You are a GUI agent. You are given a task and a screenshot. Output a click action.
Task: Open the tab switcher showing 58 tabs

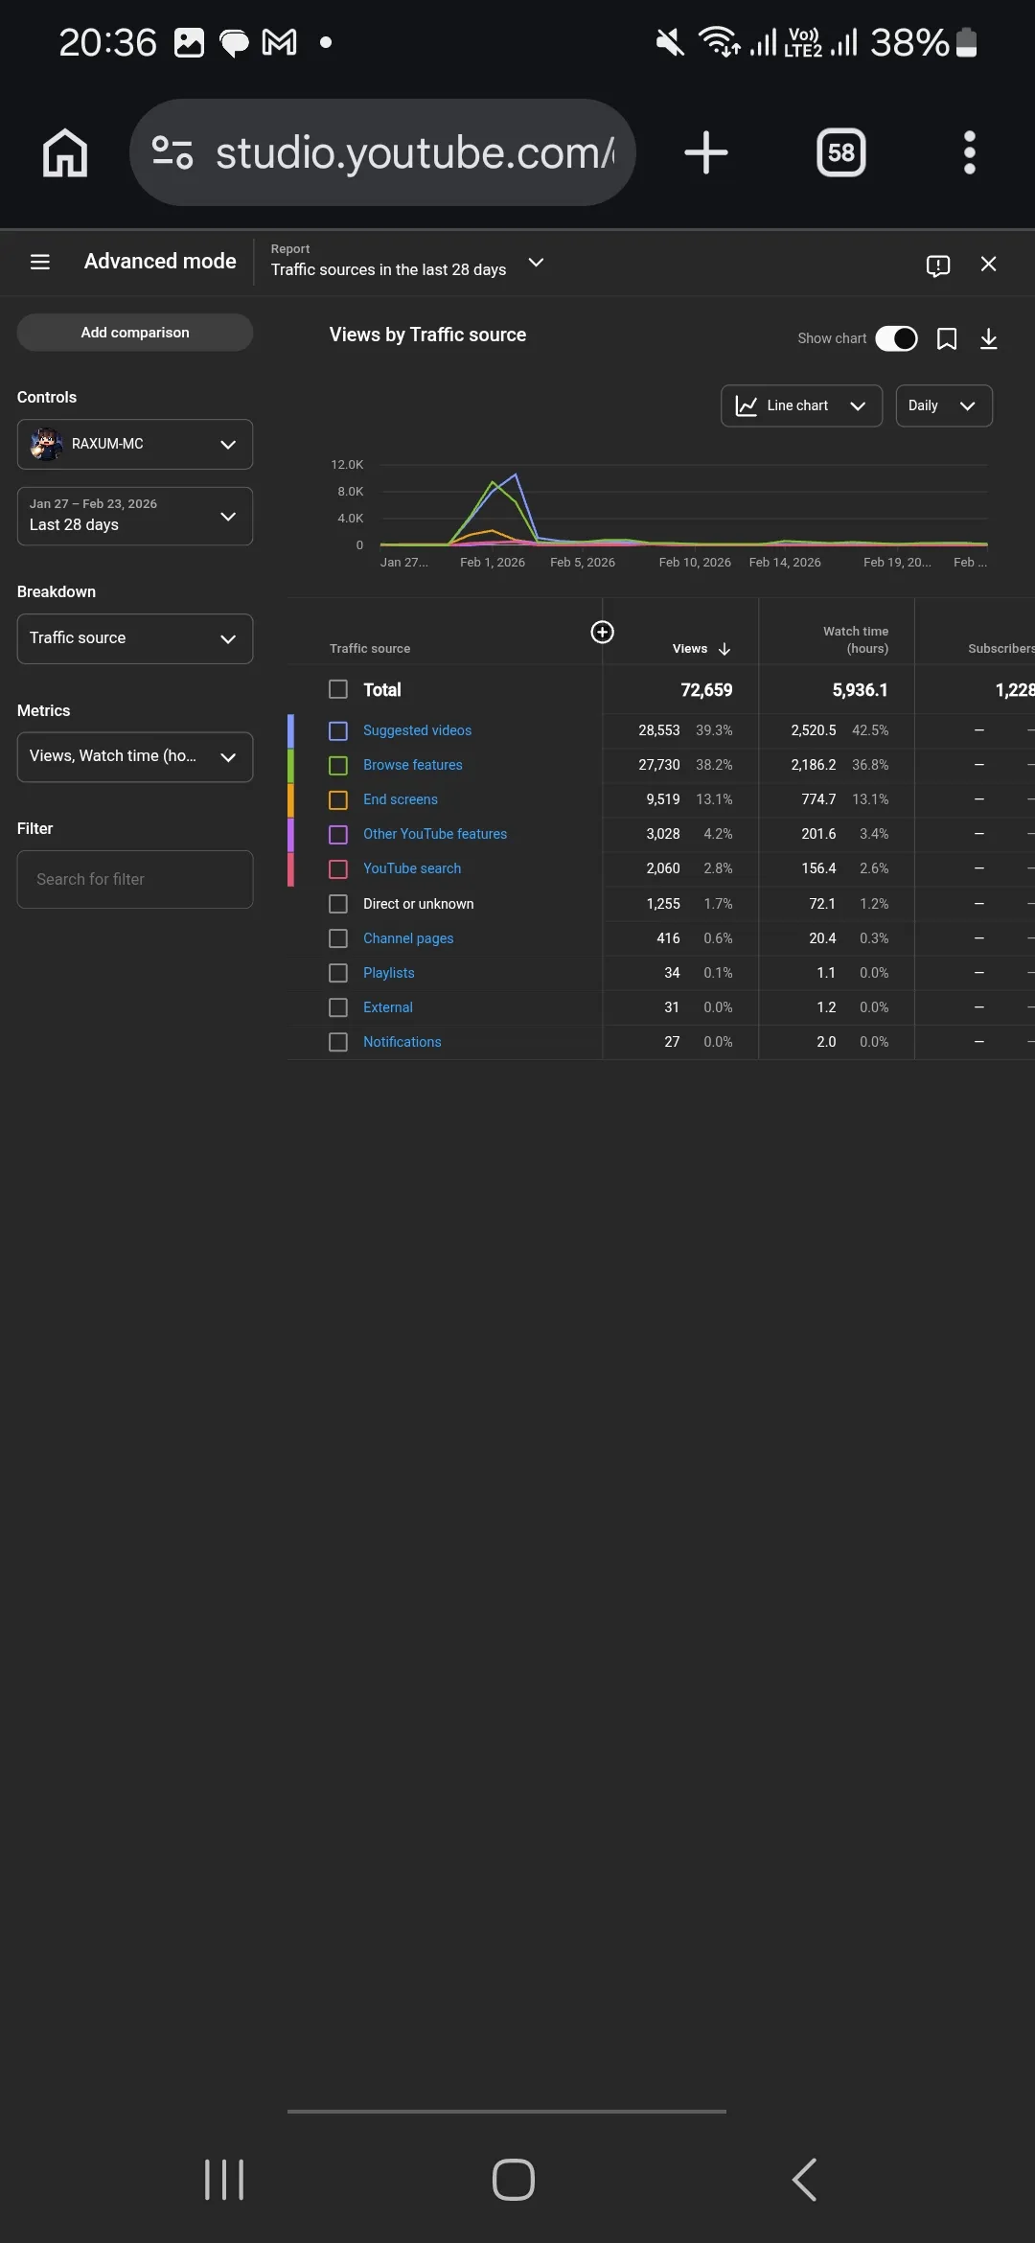point(841,153)
